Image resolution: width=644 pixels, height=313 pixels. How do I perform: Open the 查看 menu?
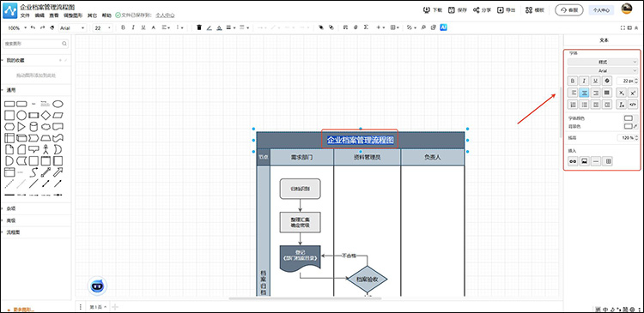tap(54, 15)
